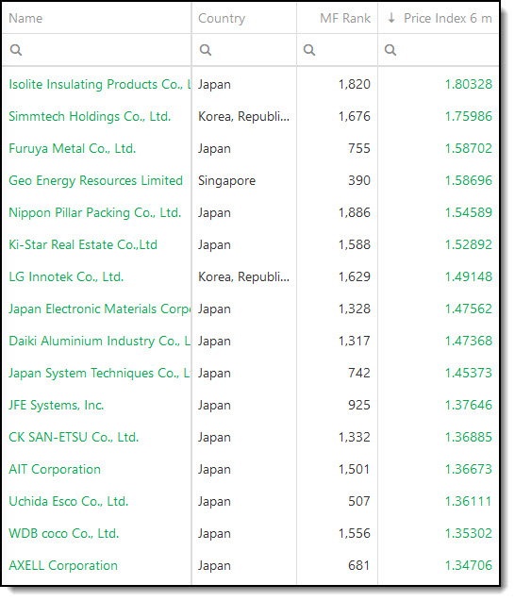Select price index value 1.58702
The width and height of the screenshot is (515, 601).
coord(469,149)
